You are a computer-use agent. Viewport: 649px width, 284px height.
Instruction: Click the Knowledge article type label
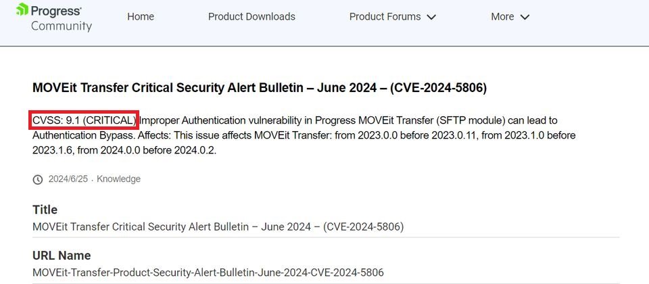pos(119,179)
